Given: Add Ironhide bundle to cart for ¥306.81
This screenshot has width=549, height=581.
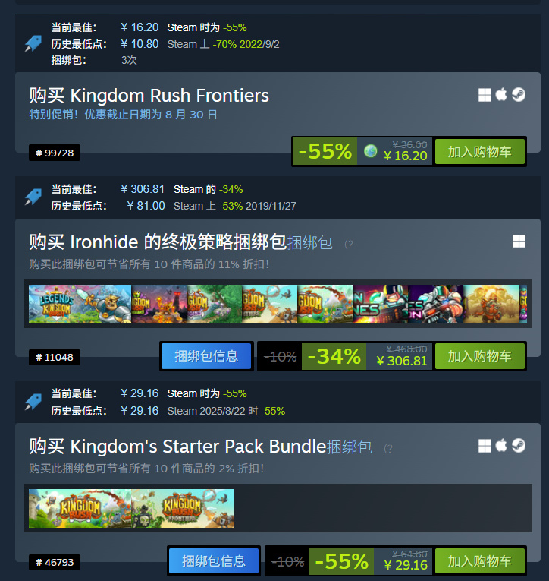Looking at the screenshot, I should tap(480, 356).
